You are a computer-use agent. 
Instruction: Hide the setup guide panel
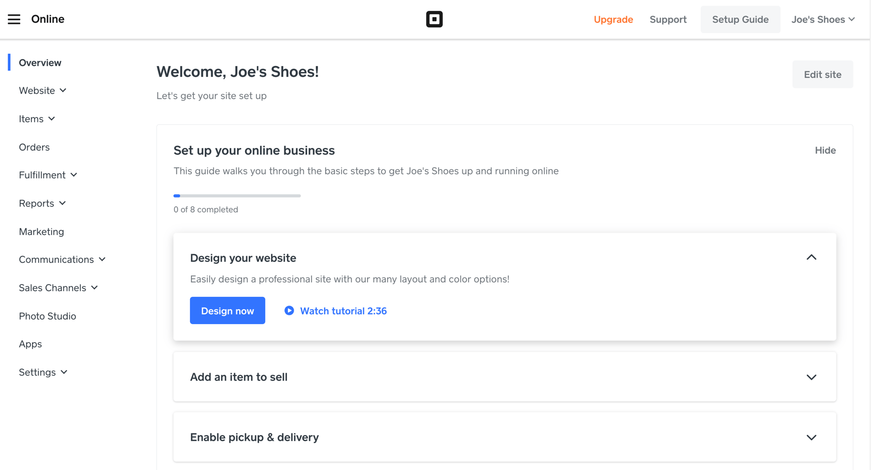[825, 150]
